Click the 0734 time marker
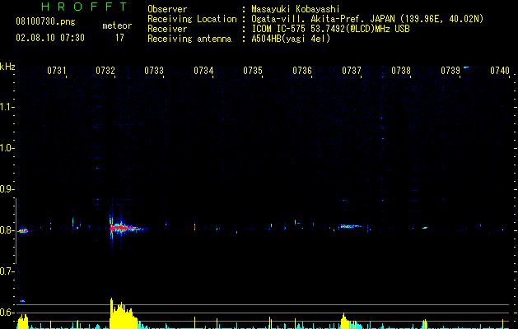518x329 pixels. 203,70
